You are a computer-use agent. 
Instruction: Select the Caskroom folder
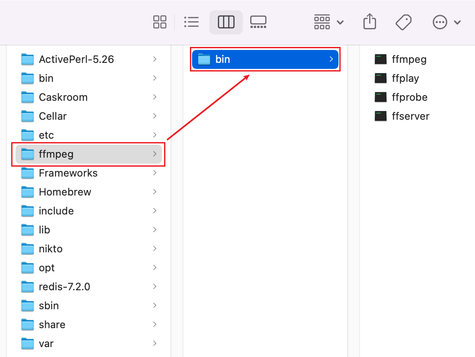63,97
